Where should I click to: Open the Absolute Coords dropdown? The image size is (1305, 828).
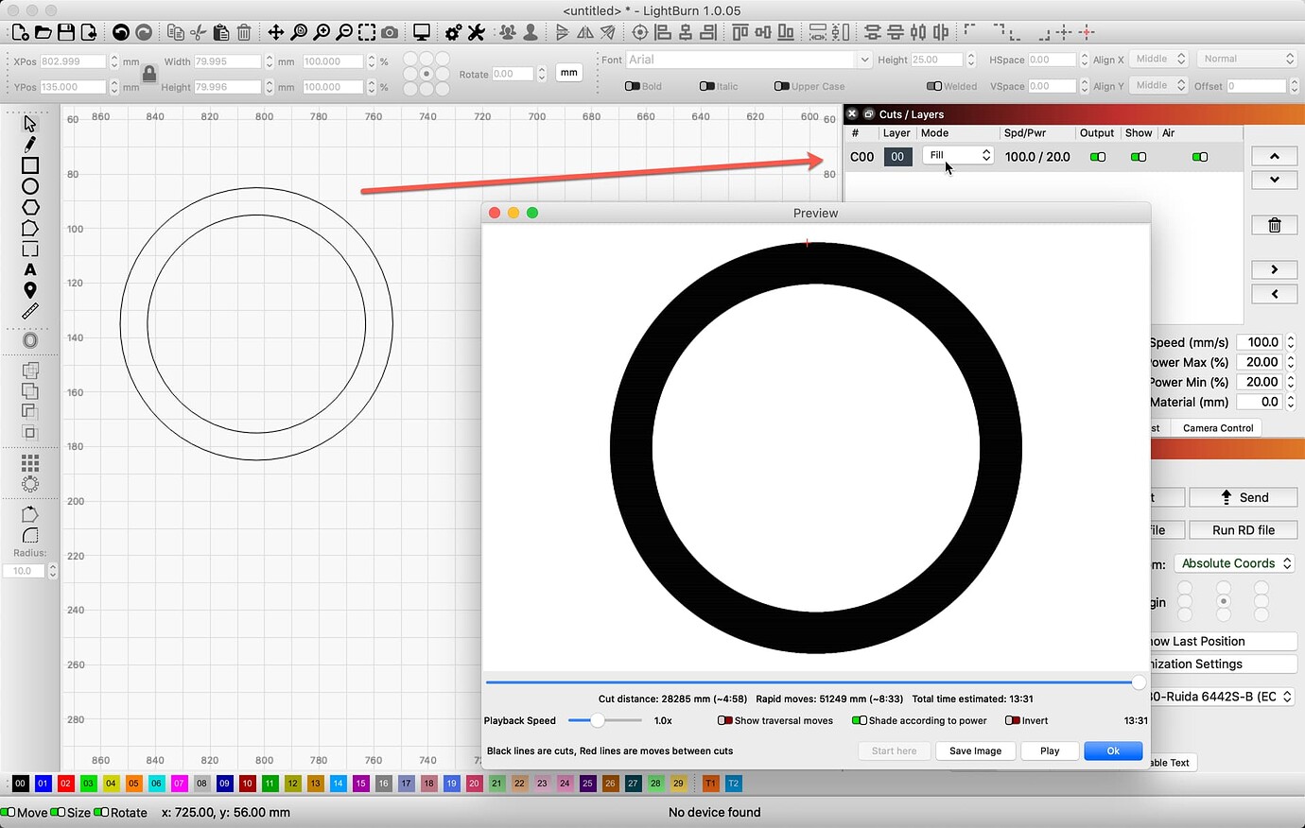point(1234,562)
